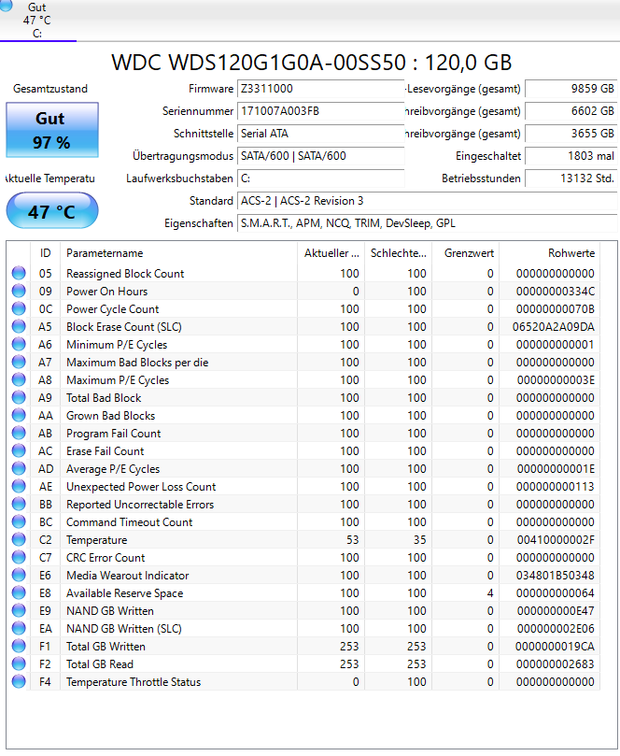Click status icon of Total GB Written
The height and width of the screenshot is (756, 620).
[19, 647]
